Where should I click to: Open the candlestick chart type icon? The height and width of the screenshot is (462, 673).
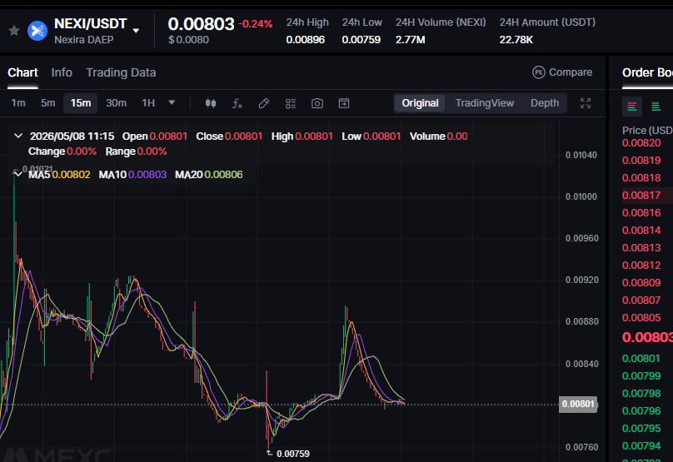point(210,103)
